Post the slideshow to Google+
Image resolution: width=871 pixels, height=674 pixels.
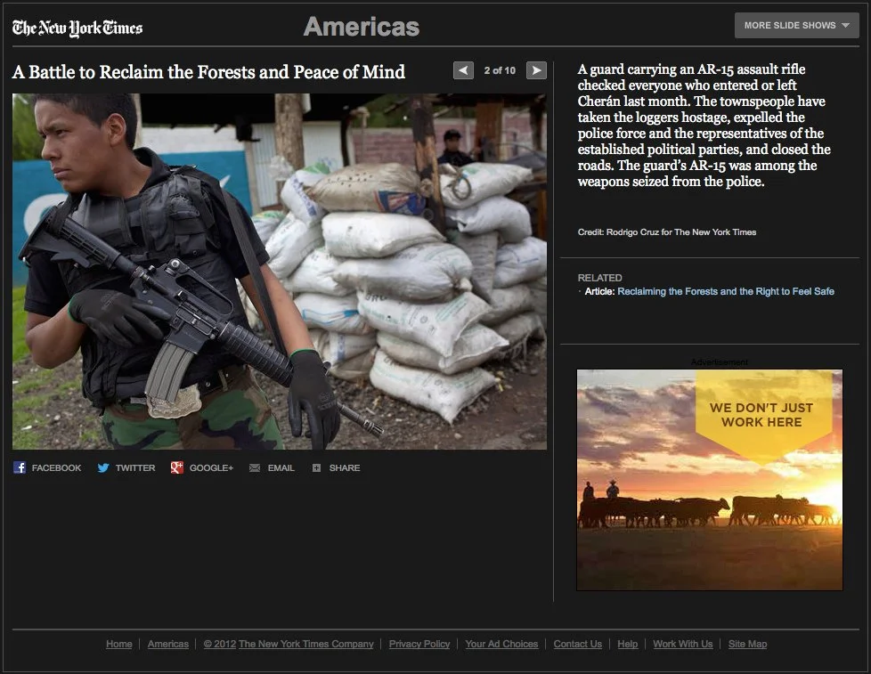pyautogui.click(x=201, y=467)
